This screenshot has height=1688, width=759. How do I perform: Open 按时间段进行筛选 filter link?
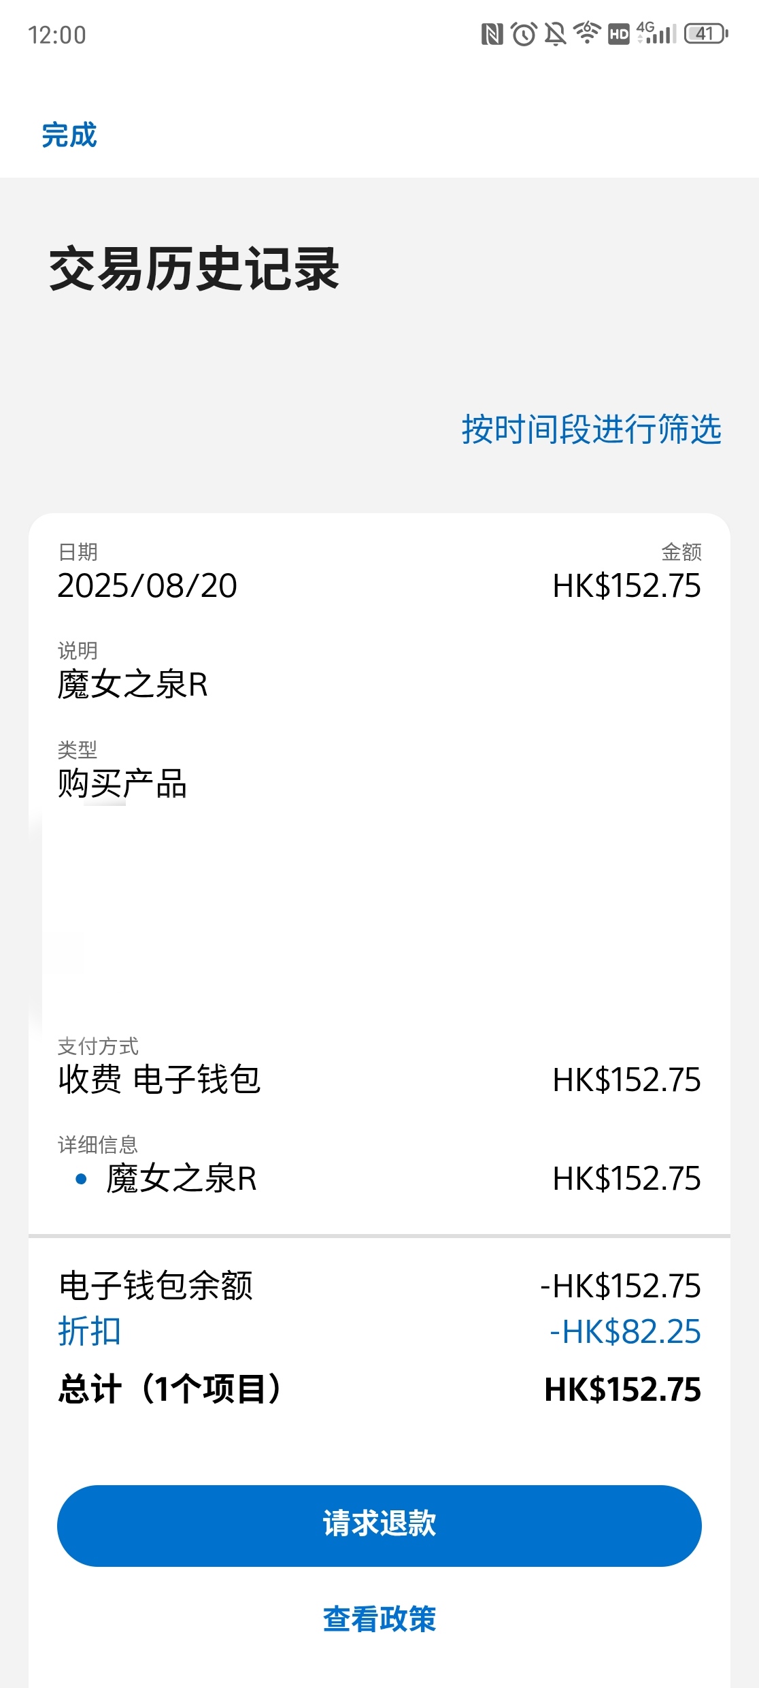click(592, 429)
